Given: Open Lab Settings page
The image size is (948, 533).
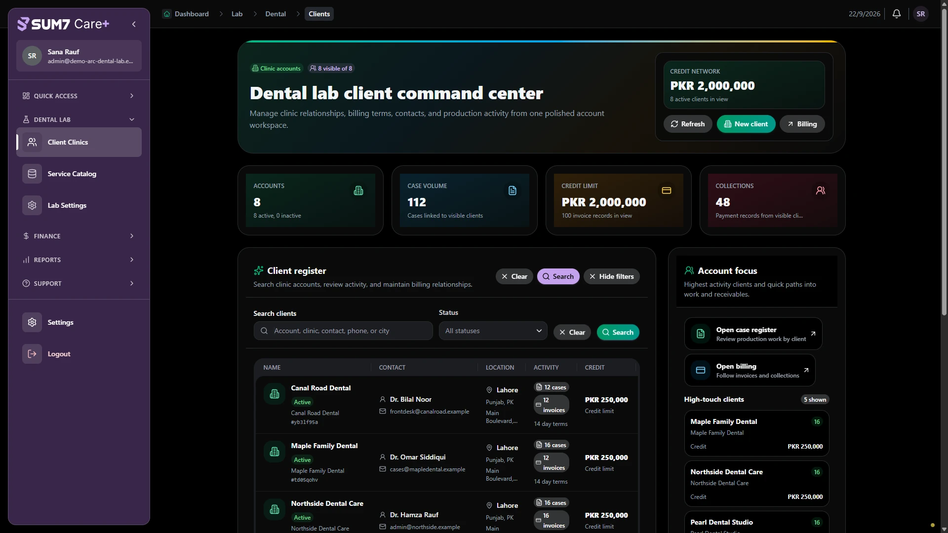Looking at the screenshot, I should tap(79, 205).
